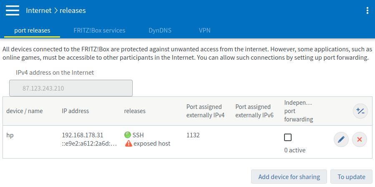Switch to the port releases tab
Image resolution: width=375 pixels, height=187 pixels.
click(x=32, y=30)
